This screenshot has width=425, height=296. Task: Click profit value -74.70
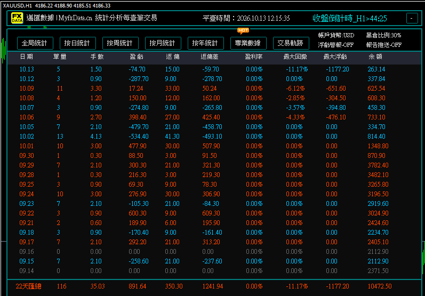(x=137, y=69)
